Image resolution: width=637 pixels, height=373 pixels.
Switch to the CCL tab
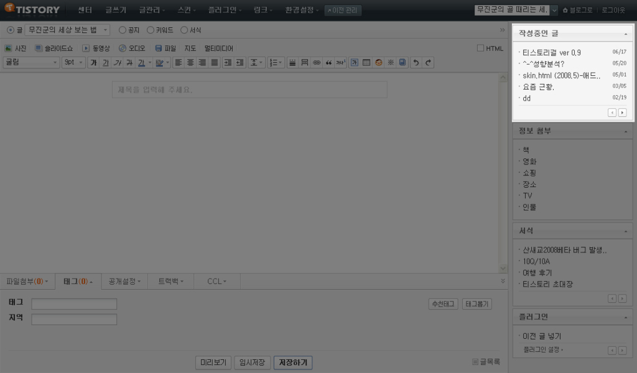(x=217, y=281)
